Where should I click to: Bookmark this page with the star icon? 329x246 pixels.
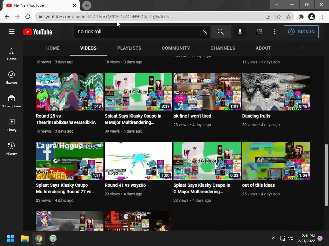[x=289, y=17]
